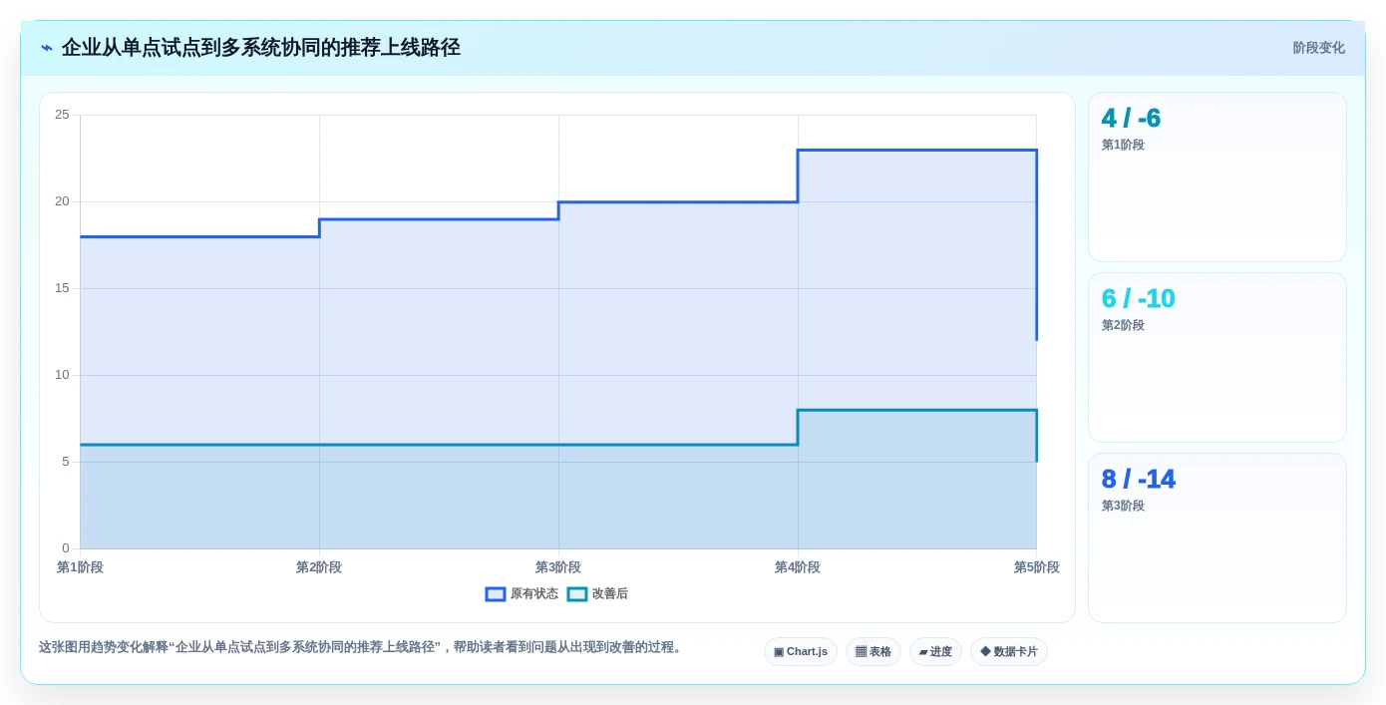This screenshot has height=705, width=1386.
Task: Click the 数据卡片 tag
Action: coord(1009,652)
